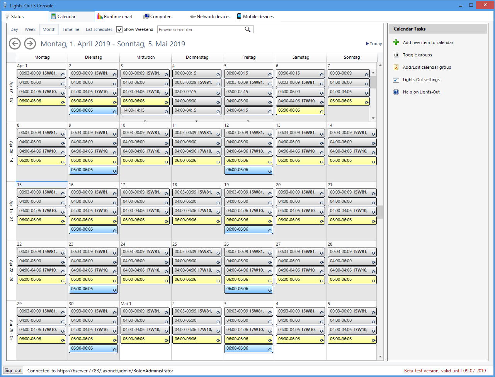Expand more items below April 3

pyautogui.click(x=145, y=121)
